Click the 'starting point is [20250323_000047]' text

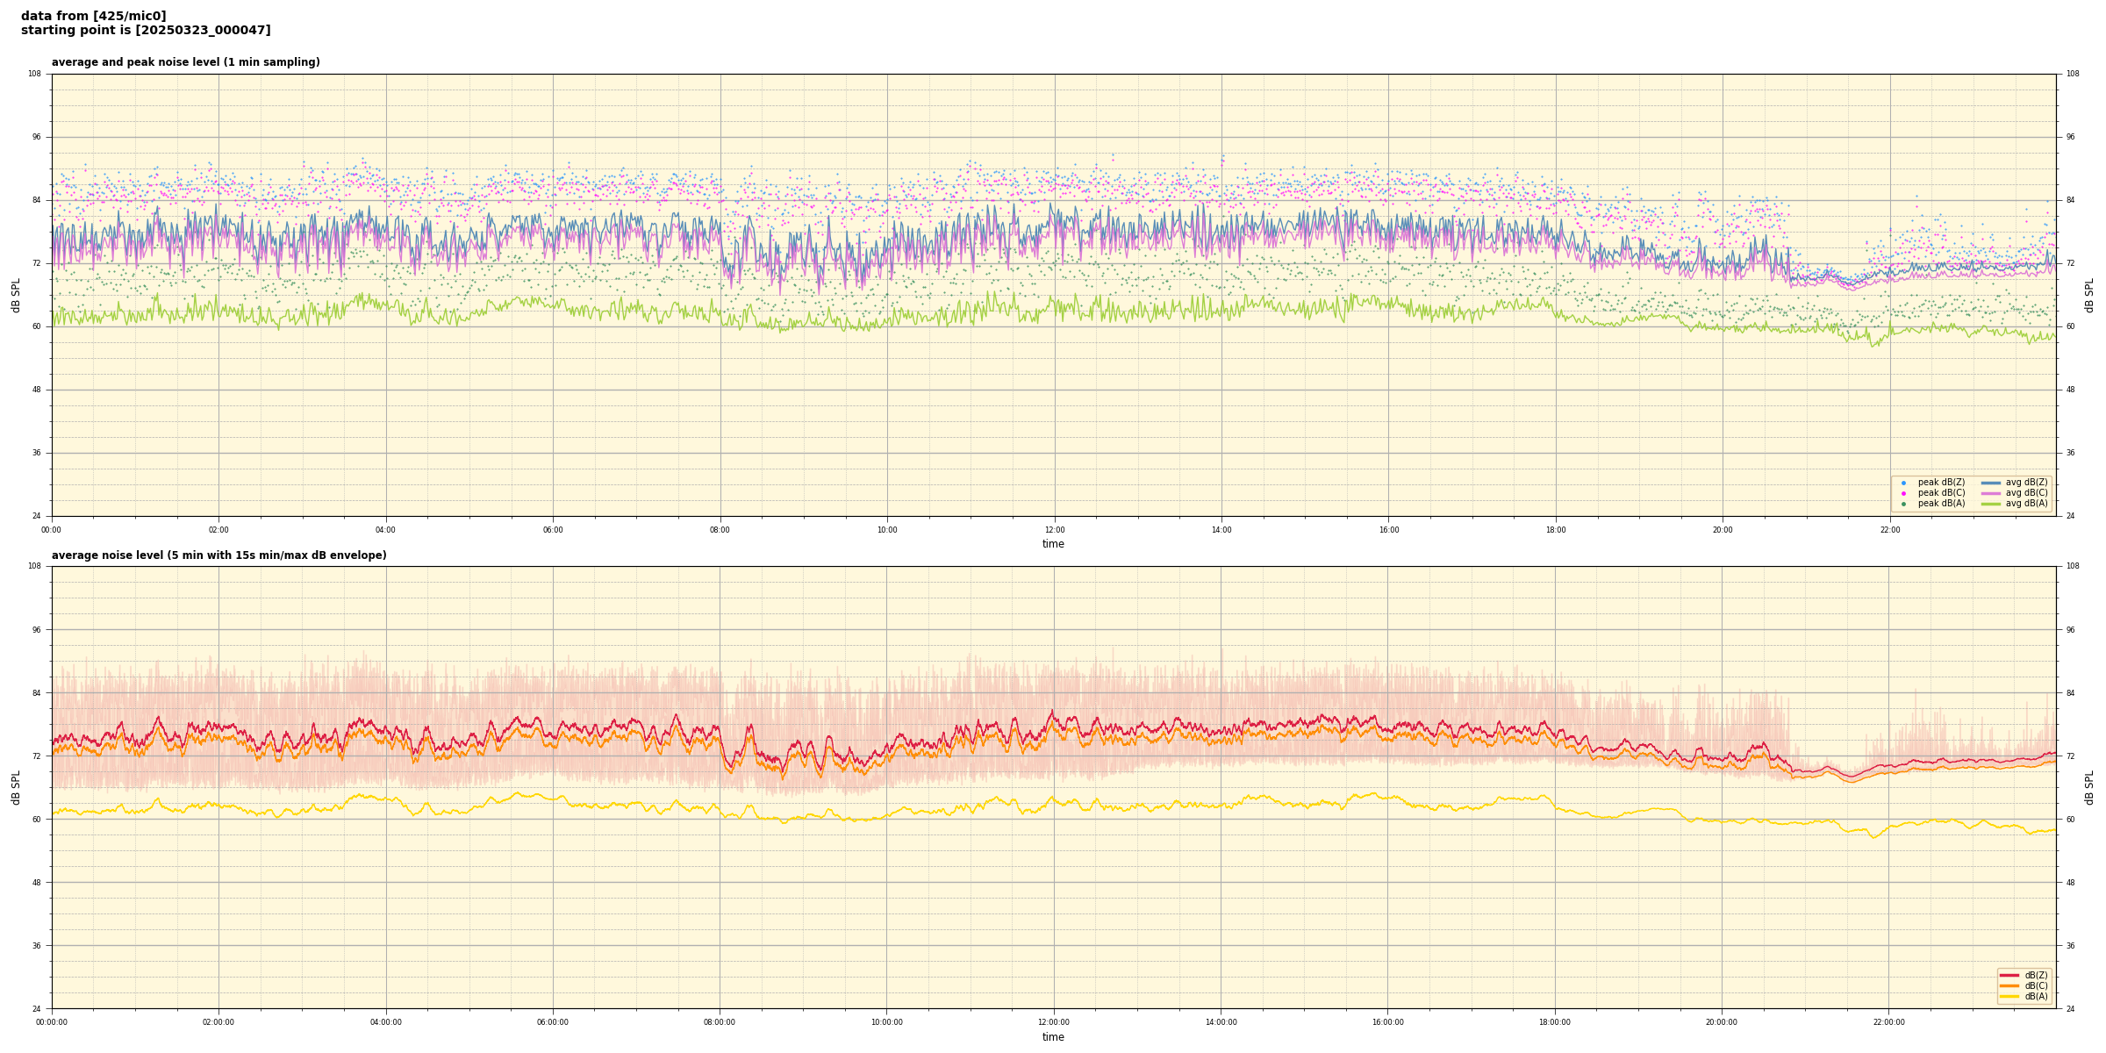pyautogui.click(x=146, y=30)
